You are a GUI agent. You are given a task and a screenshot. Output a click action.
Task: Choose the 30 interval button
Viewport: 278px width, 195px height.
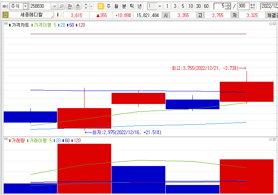coord(198,6)
